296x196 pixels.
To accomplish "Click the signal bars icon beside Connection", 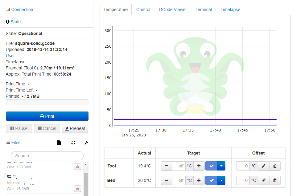I will [x=8, y=10].
